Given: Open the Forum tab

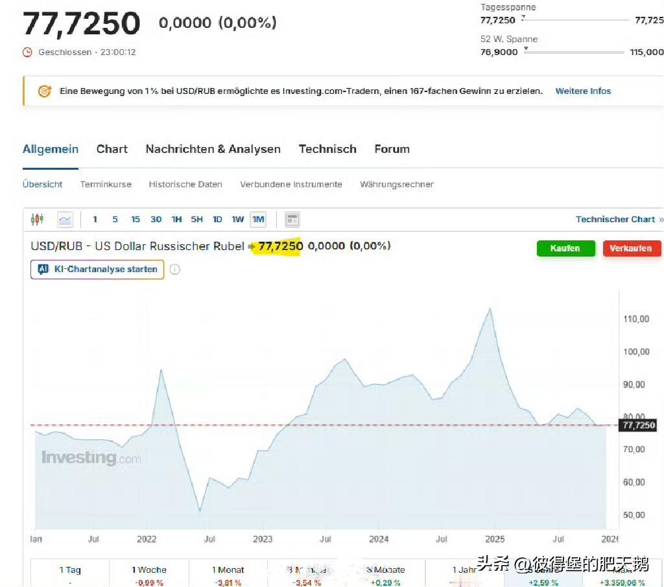Looking at the screenshot, I should click(392, 149).
